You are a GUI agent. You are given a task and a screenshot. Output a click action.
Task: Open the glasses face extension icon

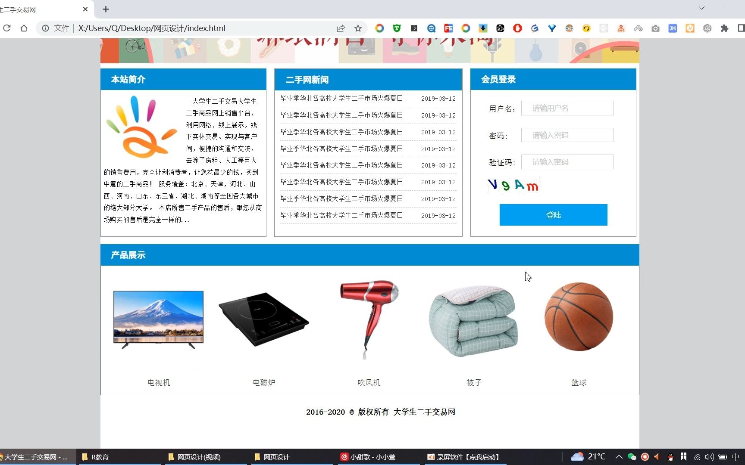tap(569, 28)
